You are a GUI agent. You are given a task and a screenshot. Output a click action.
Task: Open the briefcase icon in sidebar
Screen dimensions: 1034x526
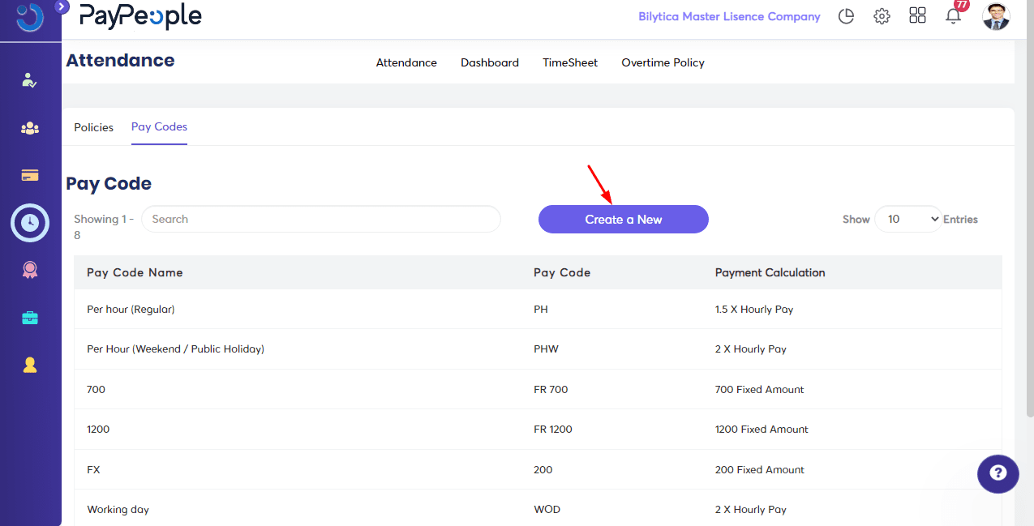pos(30,318)
